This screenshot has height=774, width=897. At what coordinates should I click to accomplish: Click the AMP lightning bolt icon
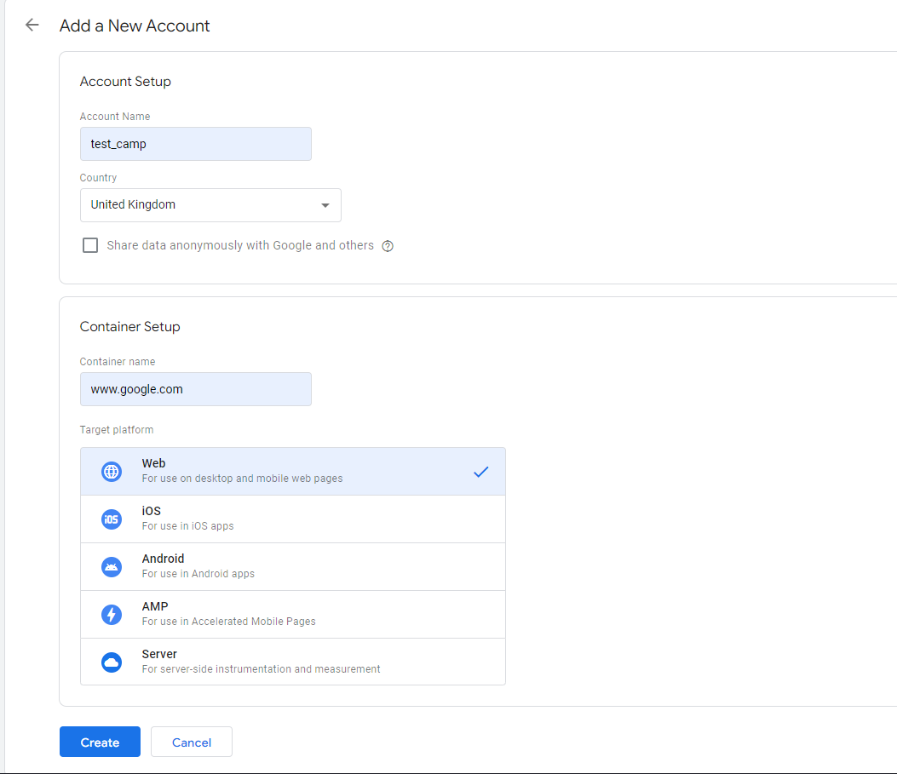pos(112,615)
